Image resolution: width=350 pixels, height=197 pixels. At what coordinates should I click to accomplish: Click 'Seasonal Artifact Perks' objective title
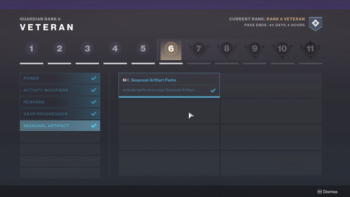coord(153,80)
